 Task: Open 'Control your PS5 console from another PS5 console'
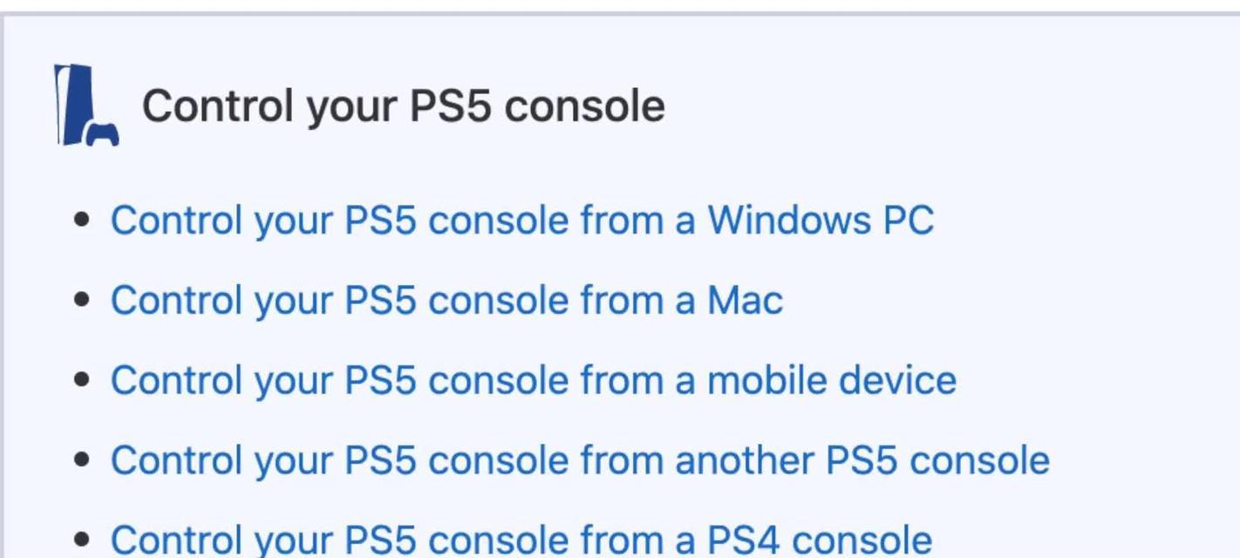[580, 460]
